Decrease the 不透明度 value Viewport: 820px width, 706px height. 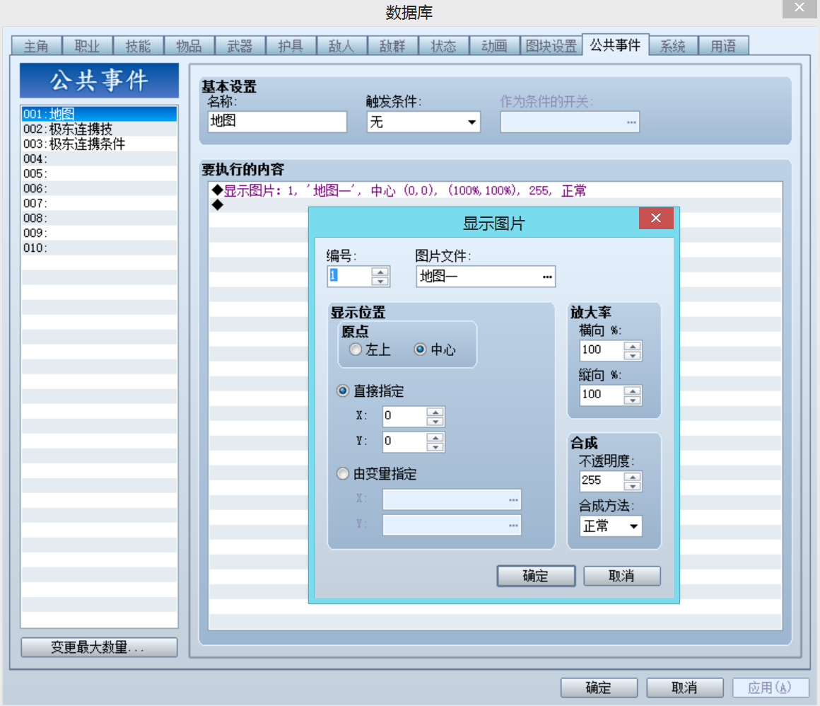click(632, 487)
